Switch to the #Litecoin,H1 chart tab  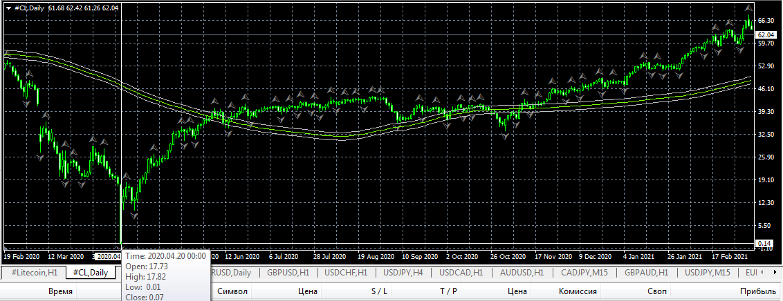coord(34,273)
